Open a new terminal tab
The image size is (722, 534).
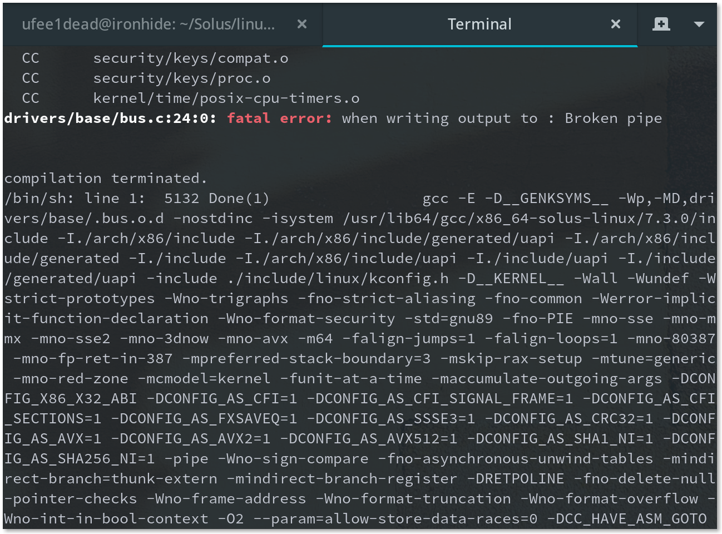click(661, 24)
